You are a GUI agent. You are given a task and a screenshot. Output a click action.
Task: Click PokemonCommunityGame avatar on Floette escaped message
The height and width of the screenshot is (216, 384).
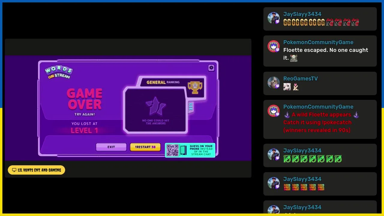tap(273, 46)
